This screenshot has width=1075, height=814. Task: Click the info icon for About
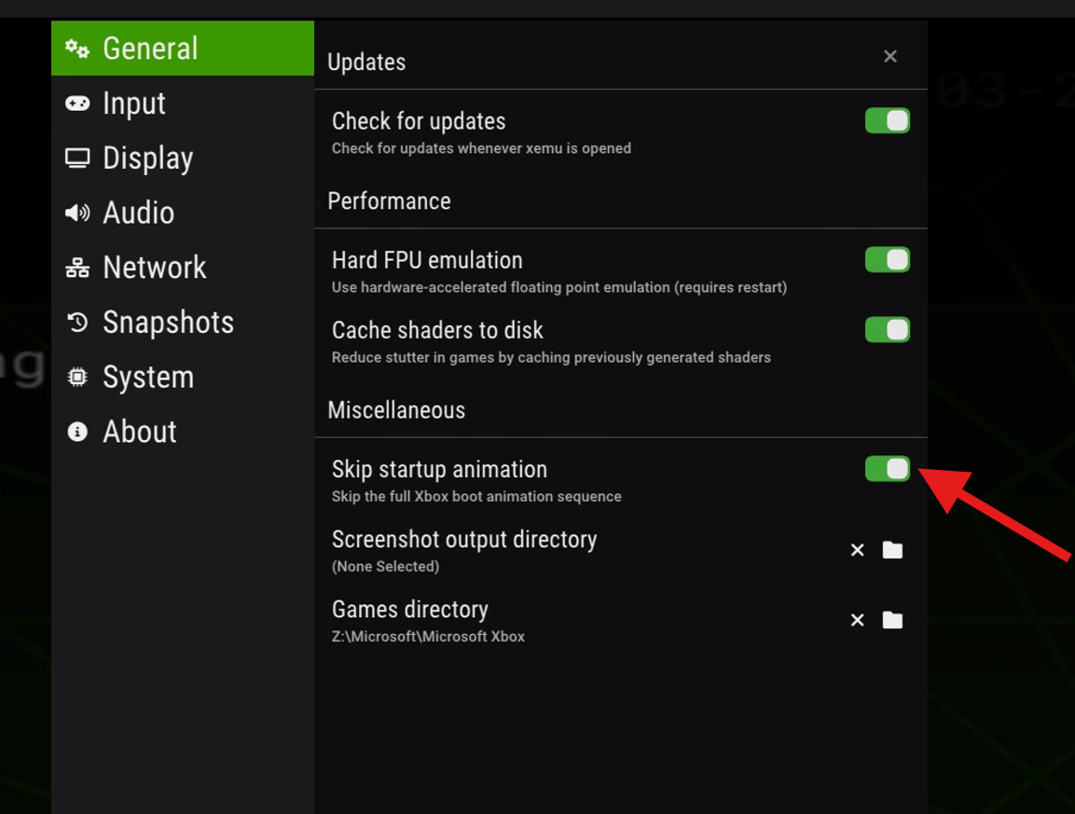[x=77, y=432]
